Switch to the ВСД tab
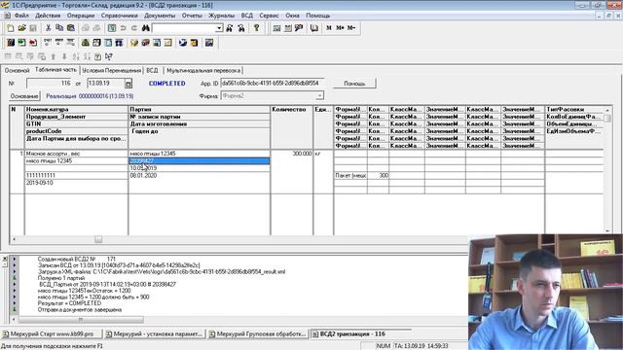This screenshot has height=350, width=623. 152,70
